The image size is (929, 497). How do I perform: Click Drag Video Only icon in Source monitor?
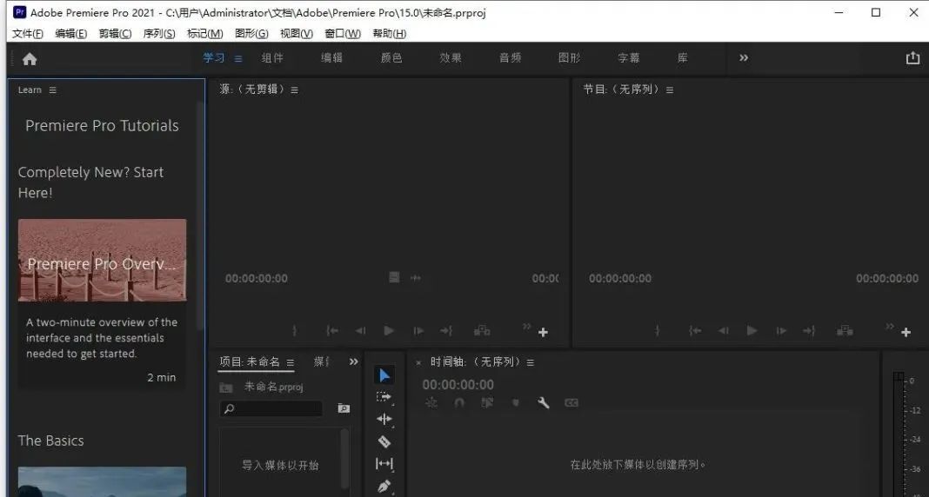[x=394, y=277]
